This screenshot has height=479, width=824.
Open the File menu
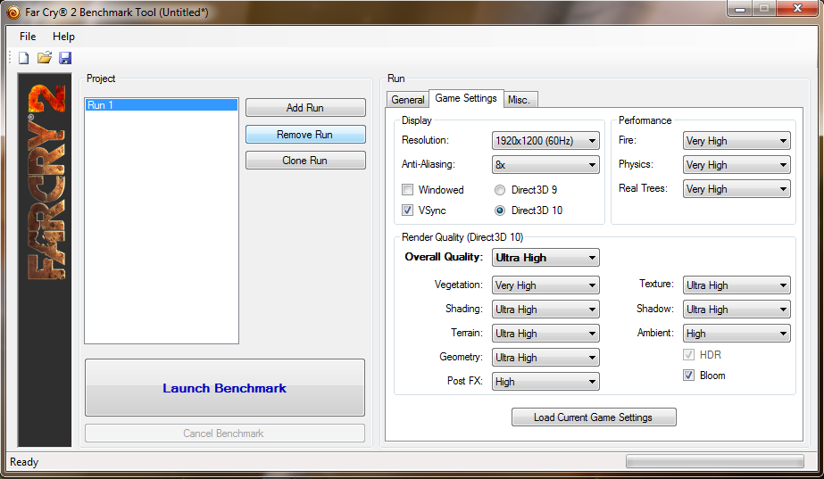tap(28, 37)
